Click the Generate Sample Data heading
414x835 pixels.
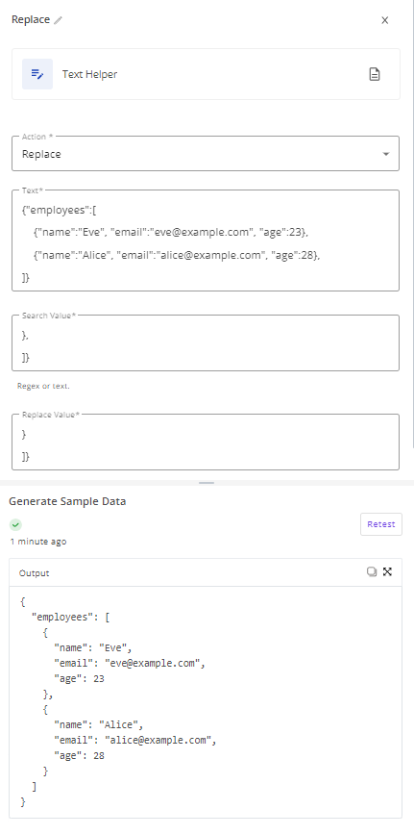point(67,501)
